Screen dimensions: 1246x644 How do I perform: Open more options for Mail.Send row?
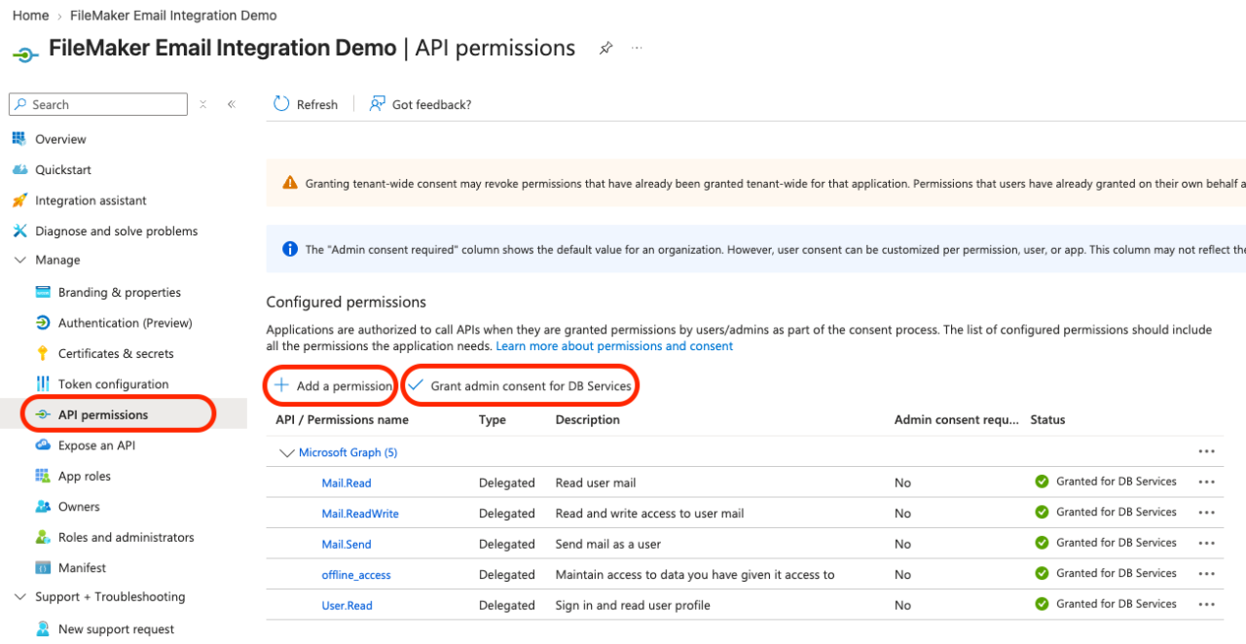pos(1207,544)
